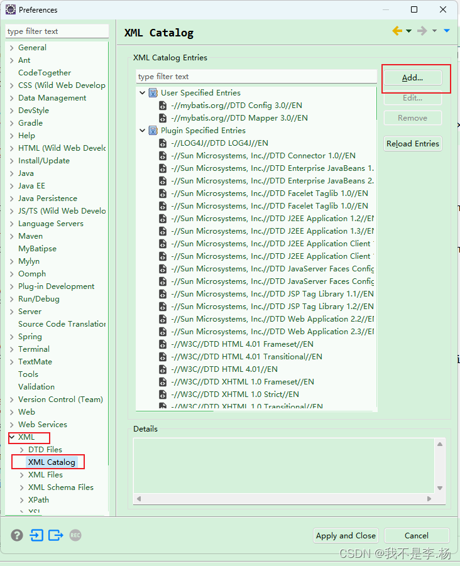Click icon beside Web Application 2.3 entry
This screenshot has width=460, height=566.
click(x=163, y=331)
